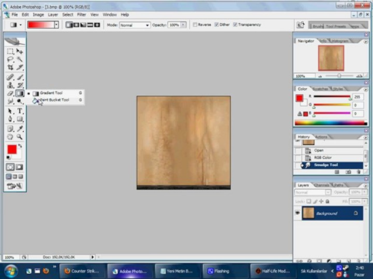
Task: Switch to the Channels tab
Action: tap(321, 185)
